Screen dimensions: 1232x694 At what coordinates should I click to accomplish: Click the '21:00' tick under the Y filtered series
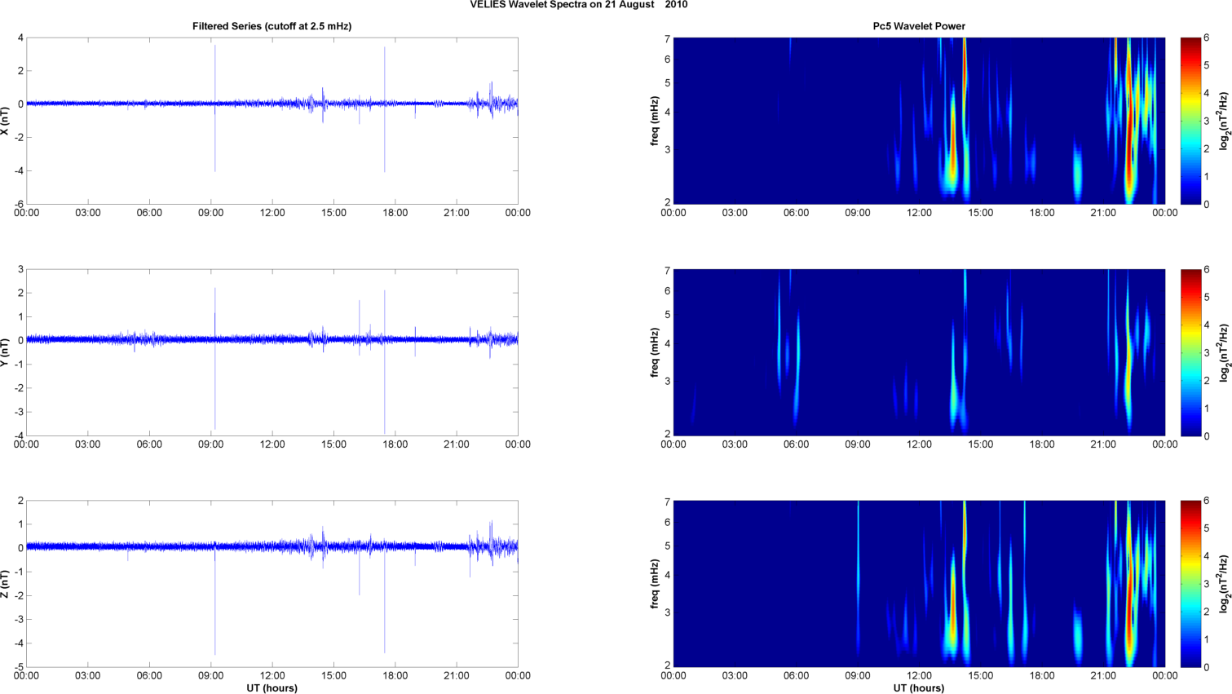coord(457,444)
